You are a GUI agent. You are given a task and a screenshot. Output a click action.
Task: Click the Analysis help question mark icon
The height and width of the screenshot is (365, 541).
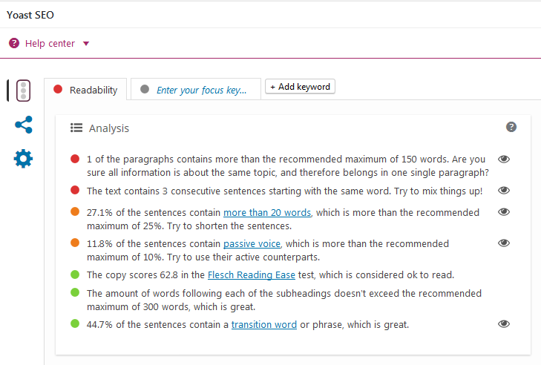tap(511, 127)
